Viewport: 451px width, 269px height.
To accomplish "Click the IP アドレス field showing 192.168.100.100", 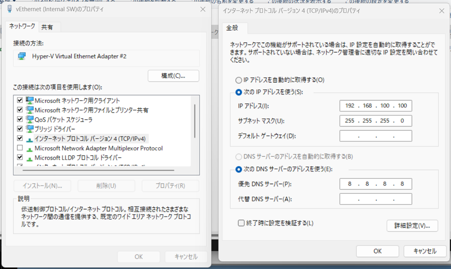I will click(x=376, y=106).
